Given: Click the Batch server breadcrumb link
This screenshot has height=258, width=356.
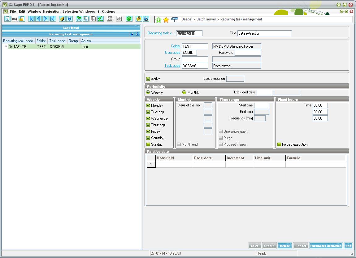Looking at the screenshot, I should (x=206, y=19).
